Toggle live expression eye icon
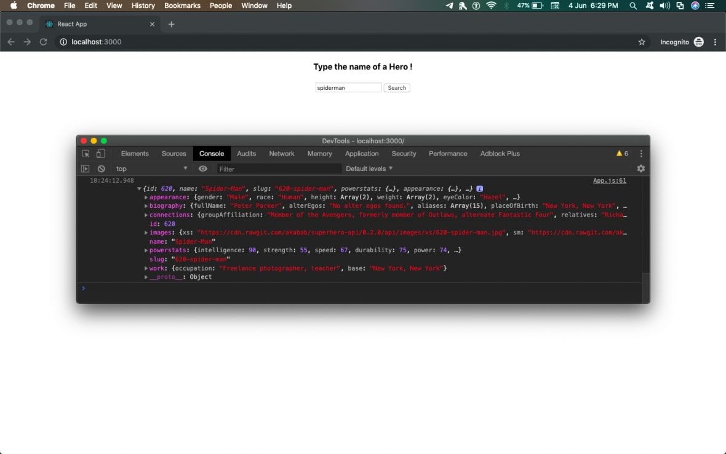The width and height of the screenshot is (726, 454). click(x=203, y=169)
